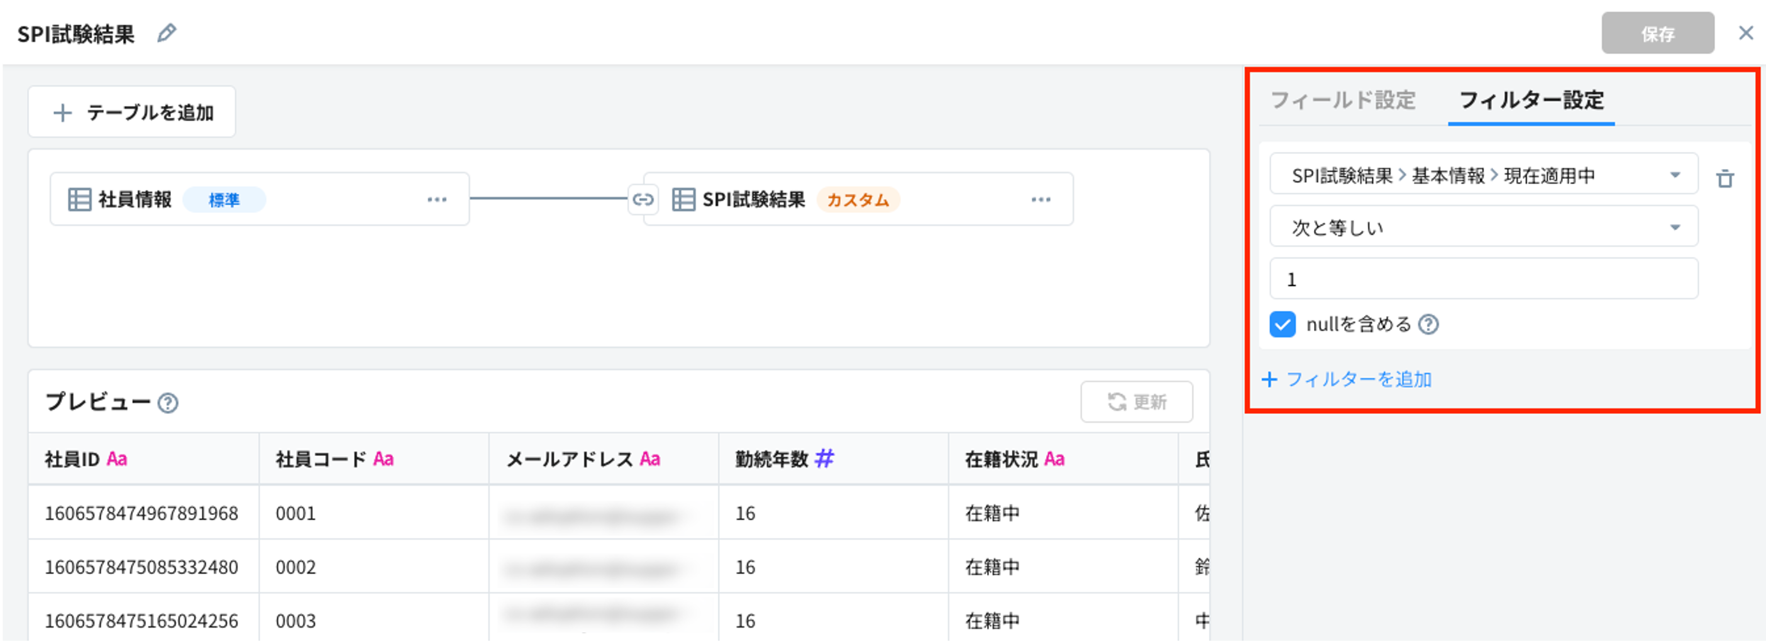Click the help icon next to プレビュー
Screen dimensions: 1766x642
(x=170, y=403)
